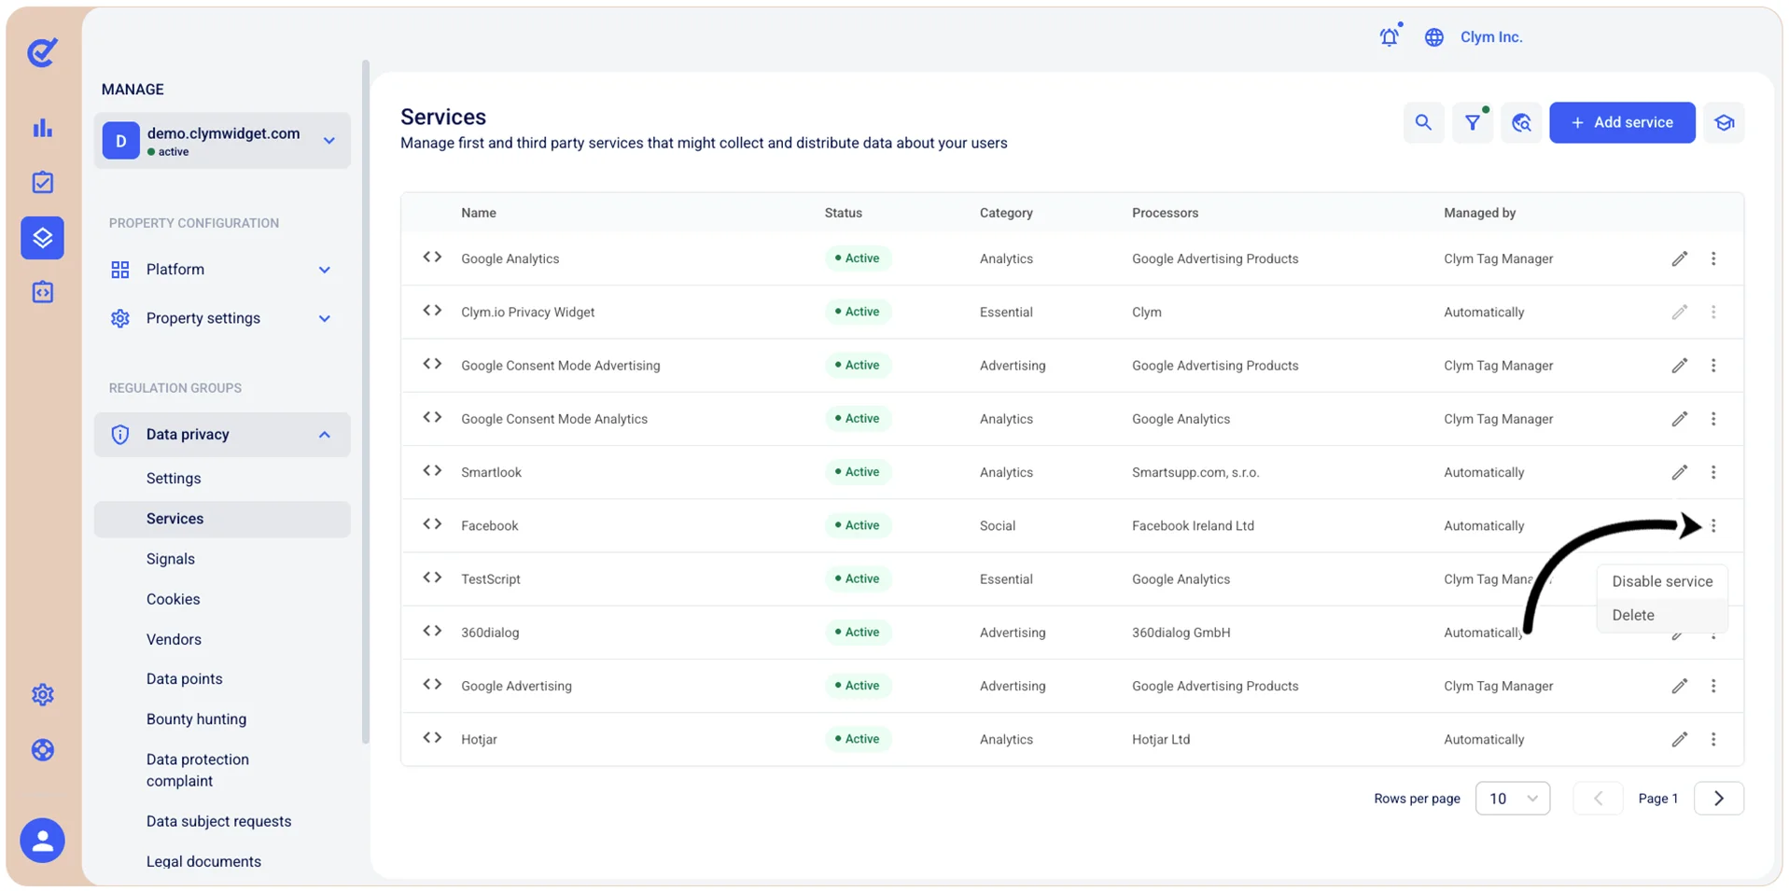1789x891 pixels.
Task: Open Data subject requests link
Action: pos(218,821)
